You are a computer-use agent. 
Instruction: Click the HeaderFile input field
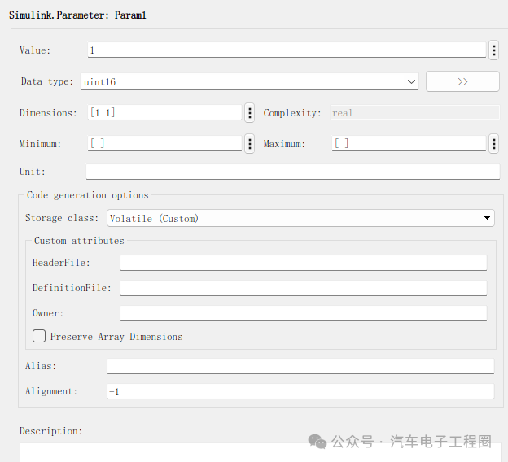coord(304,263)
